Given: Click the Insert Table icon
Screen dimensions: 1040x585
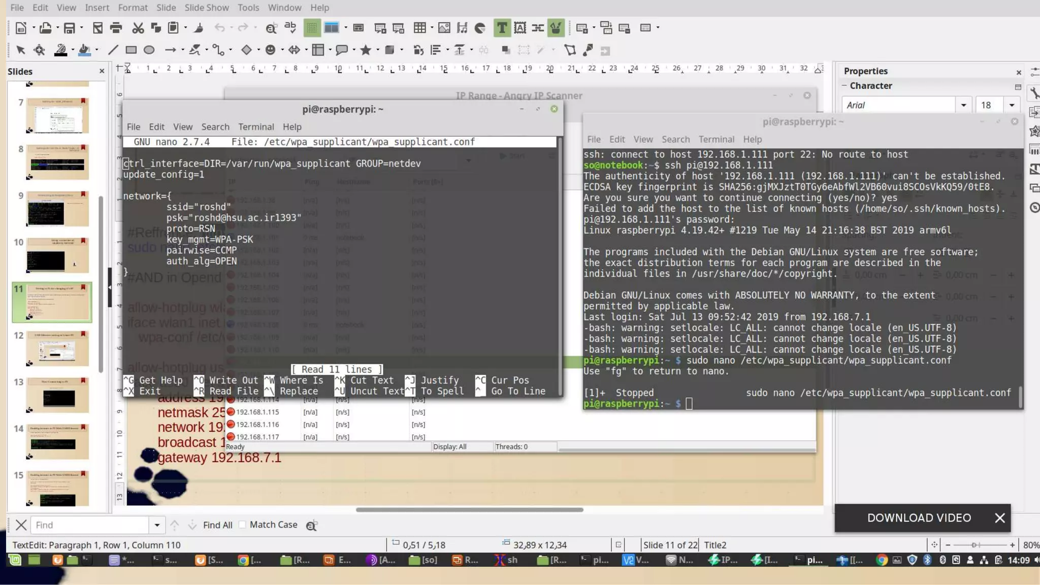Looking at the screenshot, I should pyautogui.click(x=419, y=28).
